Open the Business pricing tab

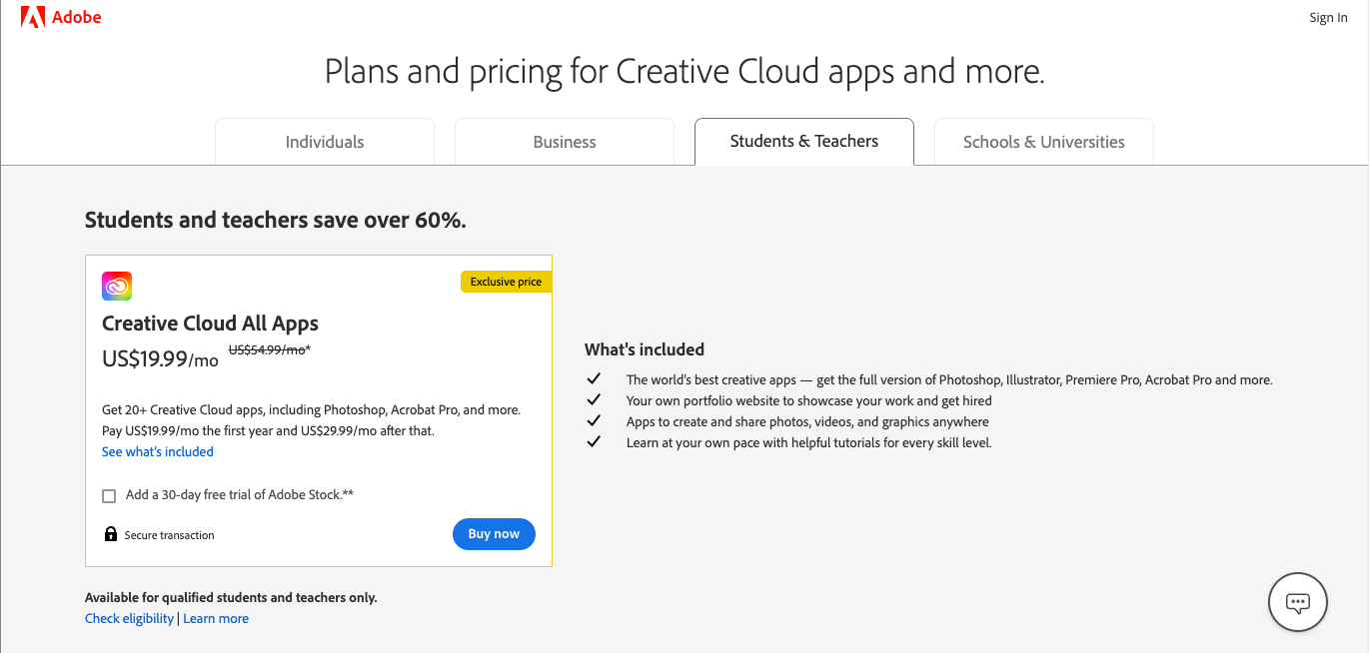click(564, 141)
